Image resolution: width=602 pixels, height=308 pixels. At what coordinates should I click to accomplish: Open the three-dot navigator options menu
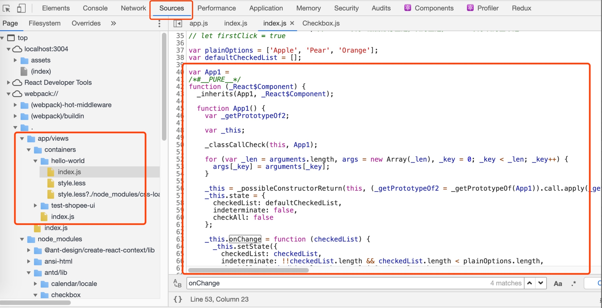(x=159, y=24)
